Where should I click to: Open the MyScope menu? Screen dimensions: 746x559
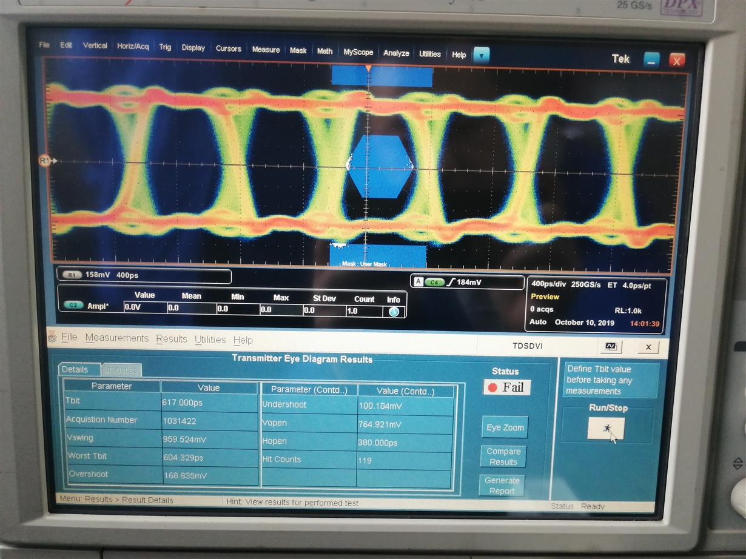point(358,52)
